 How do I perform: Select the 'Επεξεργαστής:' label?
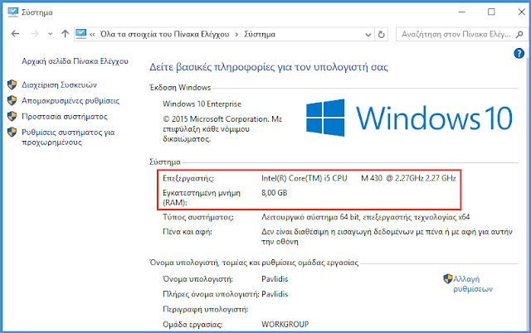[x=188, y=178]
